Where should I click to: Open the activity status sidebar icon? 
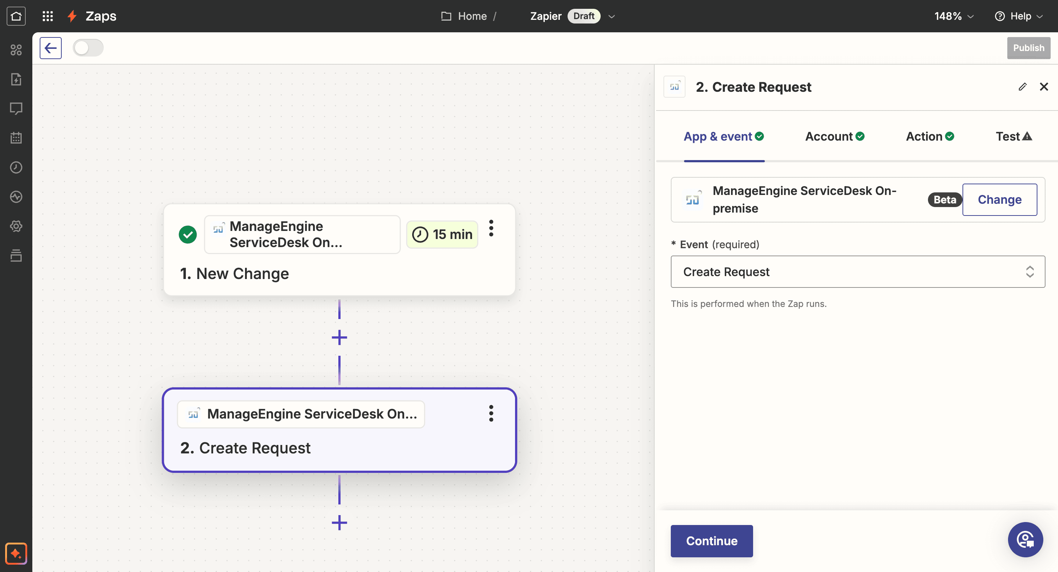coord(16,197)
